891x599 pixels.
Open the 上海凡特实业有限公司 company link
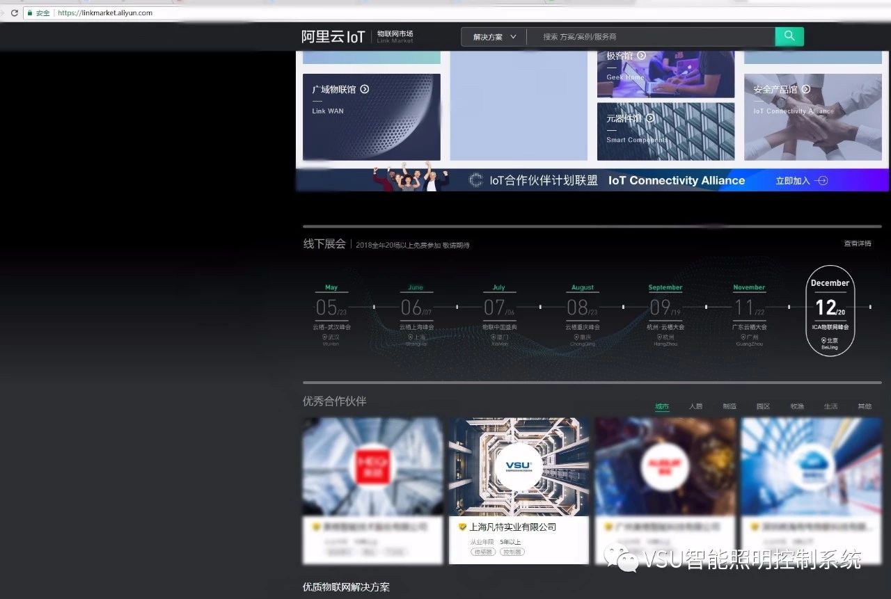[512, 527]
